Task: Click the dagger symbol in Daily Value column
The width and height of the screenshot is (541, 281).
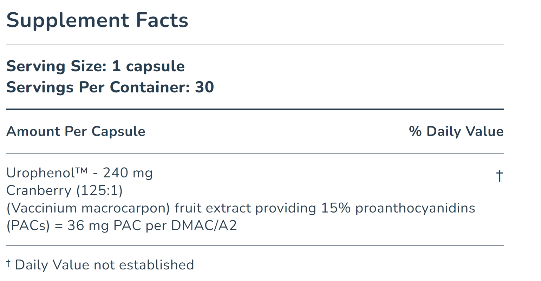Action: [x=500, y=175]
